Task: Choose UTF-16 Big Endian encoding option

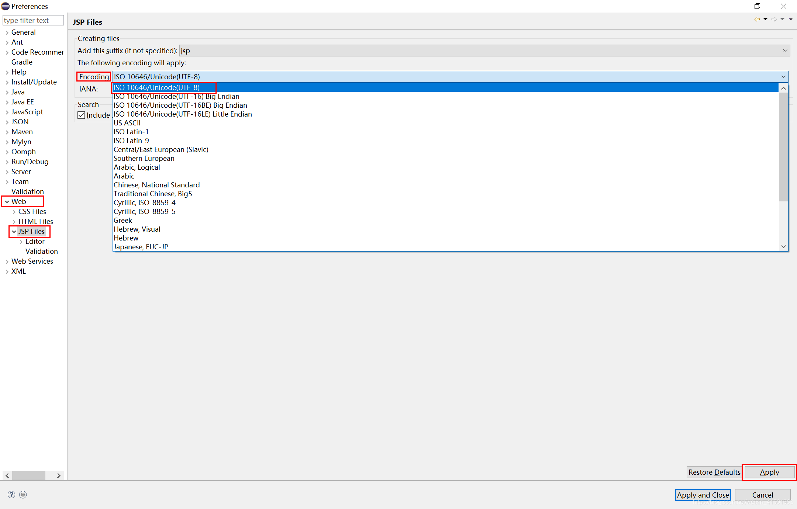Action: (x=445, y=96)
